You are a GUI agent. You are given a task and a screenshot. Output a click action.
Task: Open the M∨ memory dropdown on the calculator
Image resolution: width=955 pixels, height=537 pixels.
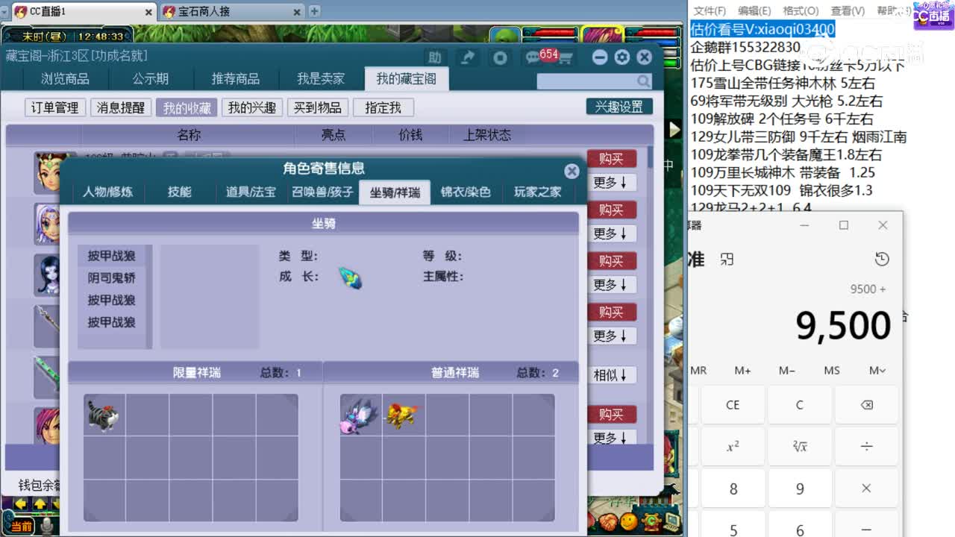(x=877, y=370)
